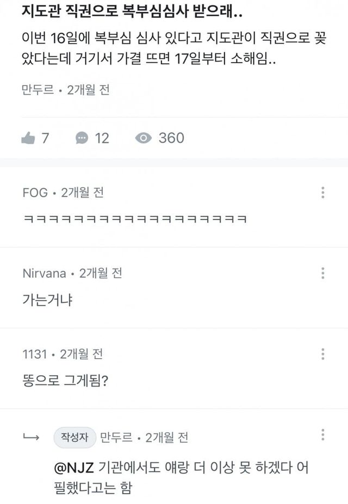The image size is (348, 504).
Task: Click the 작성자 badge
Action: (x=75, y=437)
